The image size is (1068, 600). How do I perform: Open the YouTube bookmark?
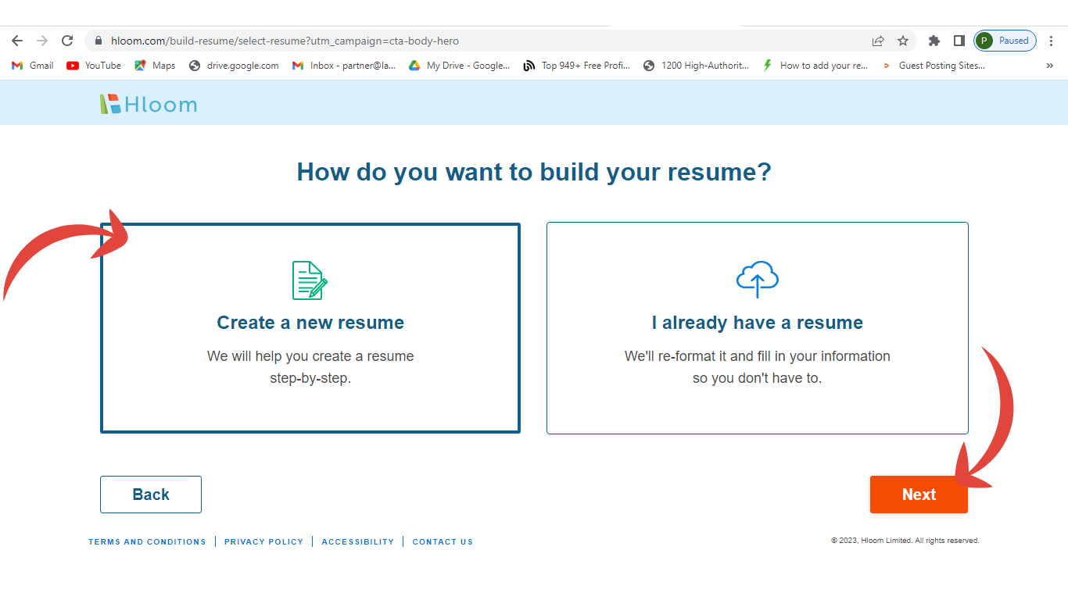click(94, 66)
